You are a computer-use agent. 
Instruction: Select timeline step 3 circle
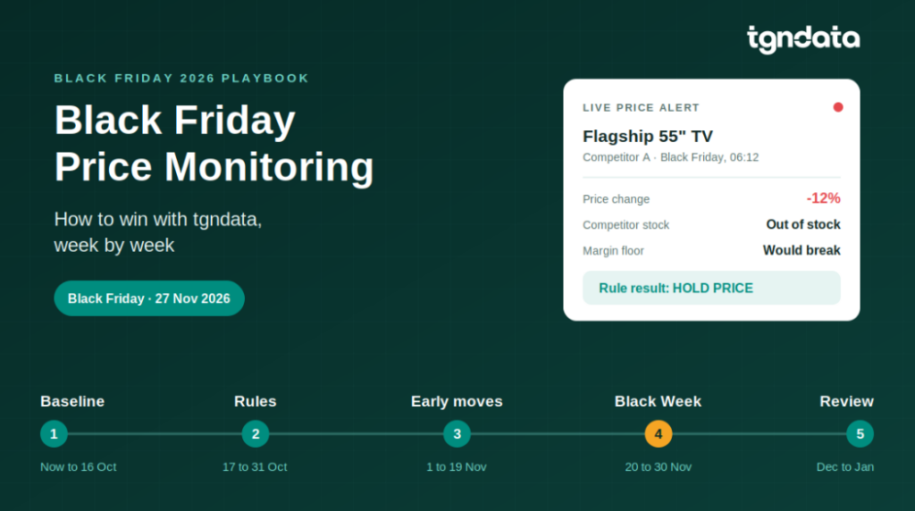click(x=457, y=434)
